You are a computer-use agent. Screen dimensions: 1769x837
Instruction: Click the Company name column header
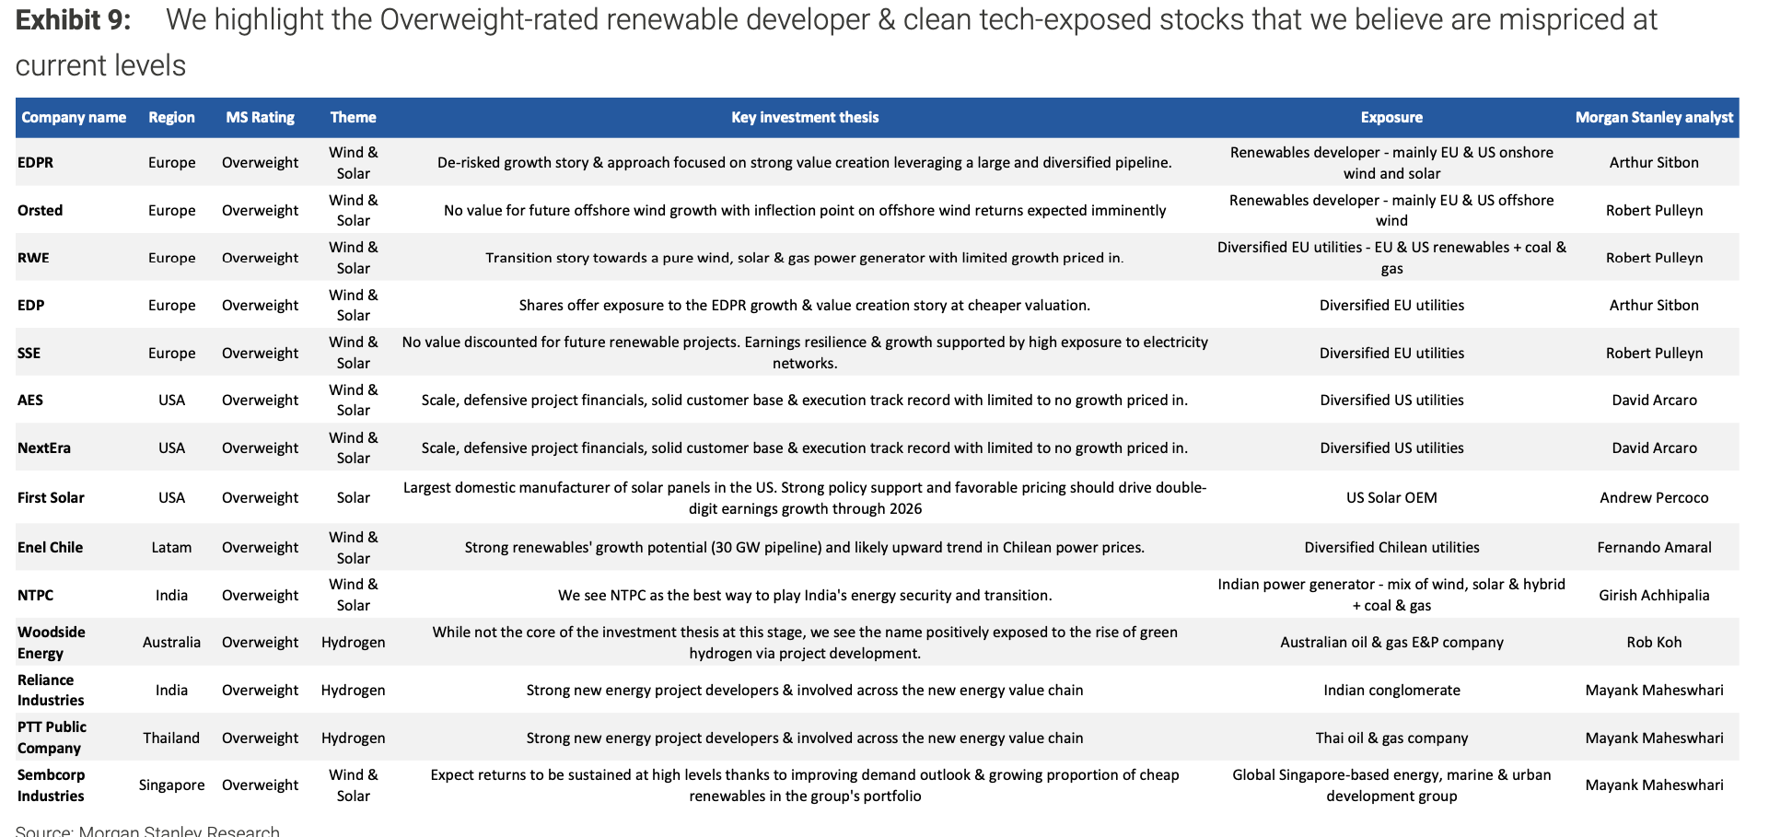pos(74,117)
